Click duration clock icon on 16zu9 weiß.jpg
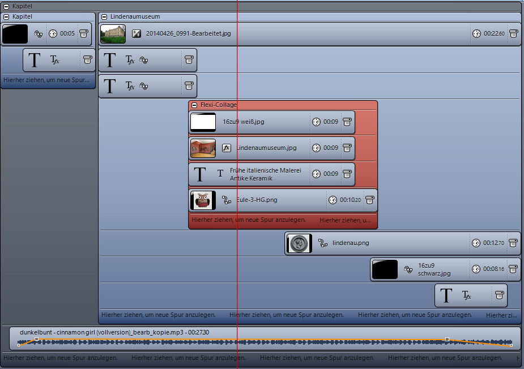The image size is (524, 369). pos(316,122)
